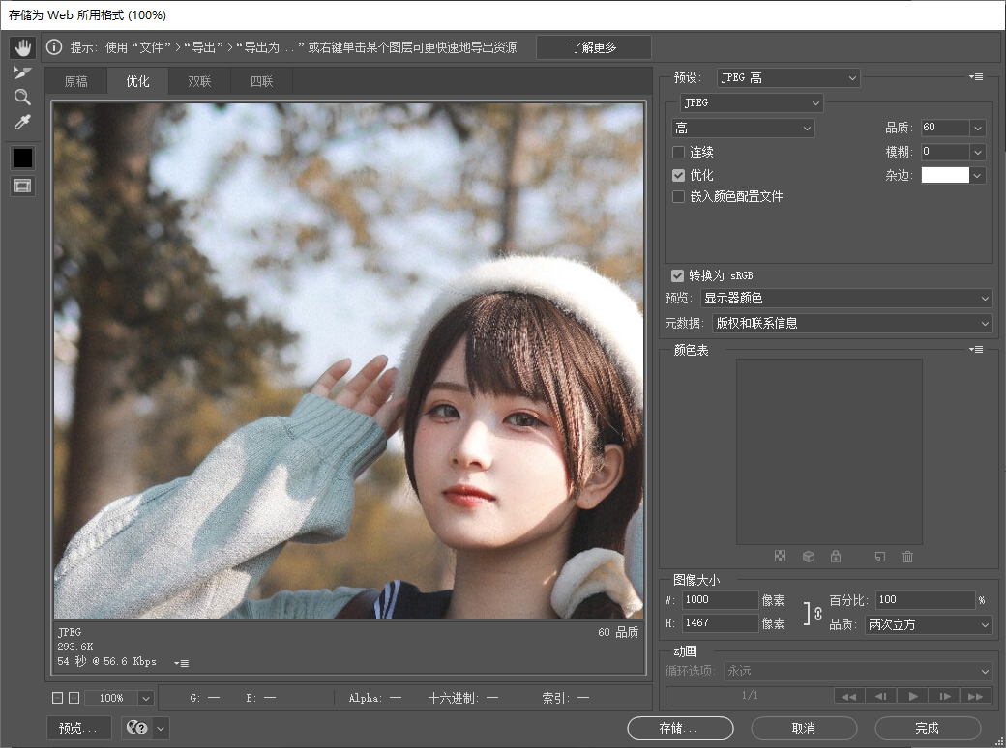Select the Eyedropper tool
This screenshot has height=748, width=1006.
(22, 123)
